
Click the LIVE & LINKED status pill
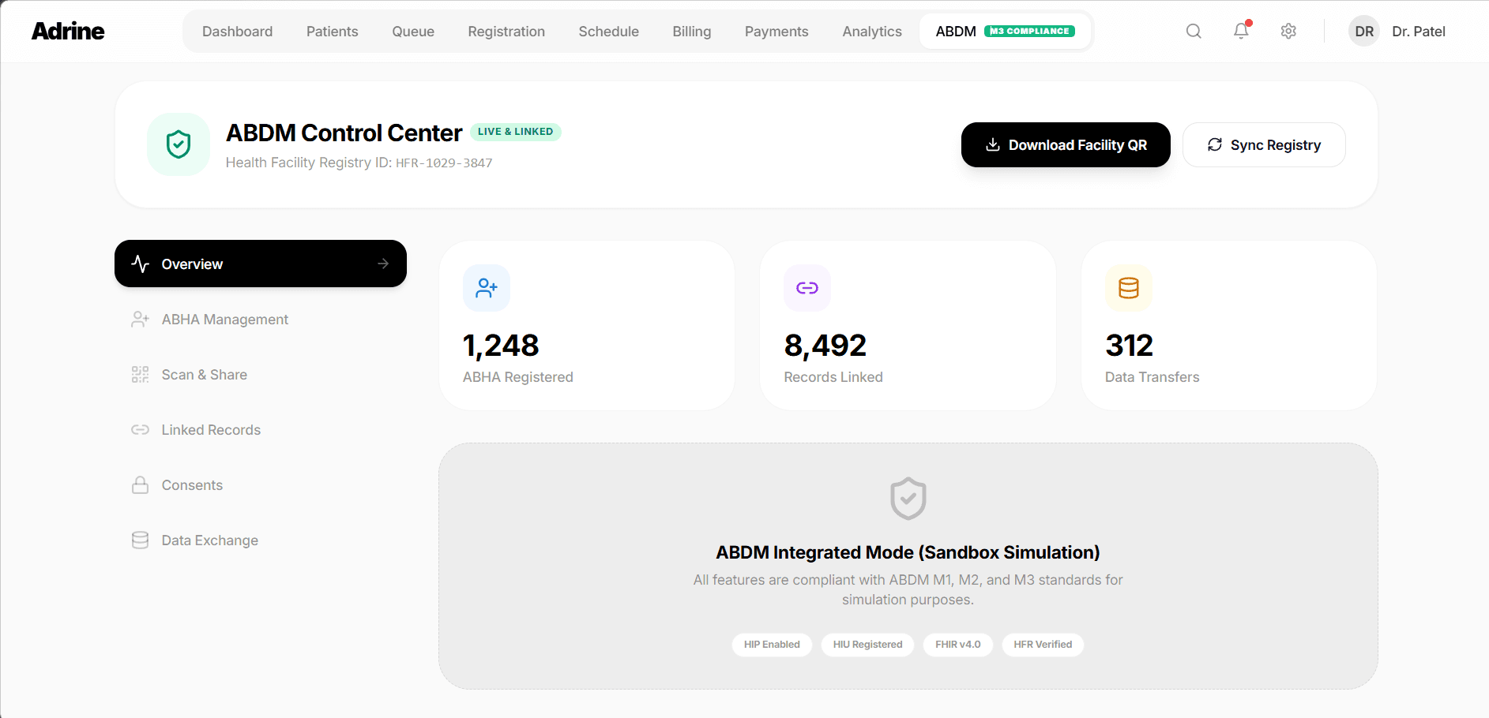pyautogui.click(x=516, y=132)
